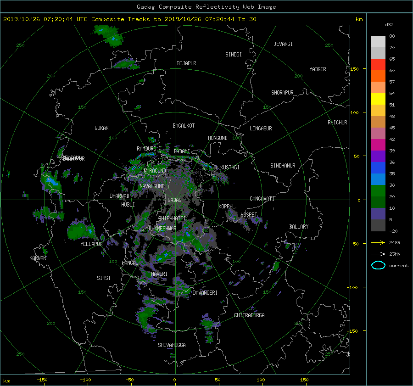Click the KOPPAL city label
Image resolution: width=413 pixels, height=386 pixels.
[x=227, y=207]
